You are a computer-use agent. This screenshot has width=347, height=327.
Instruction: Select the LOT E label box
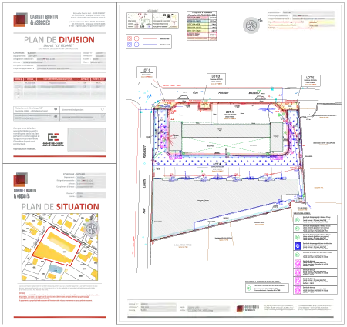pos(310,81)
